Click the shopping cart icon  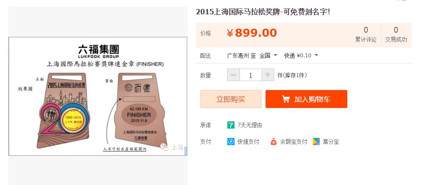pos(286,99)
